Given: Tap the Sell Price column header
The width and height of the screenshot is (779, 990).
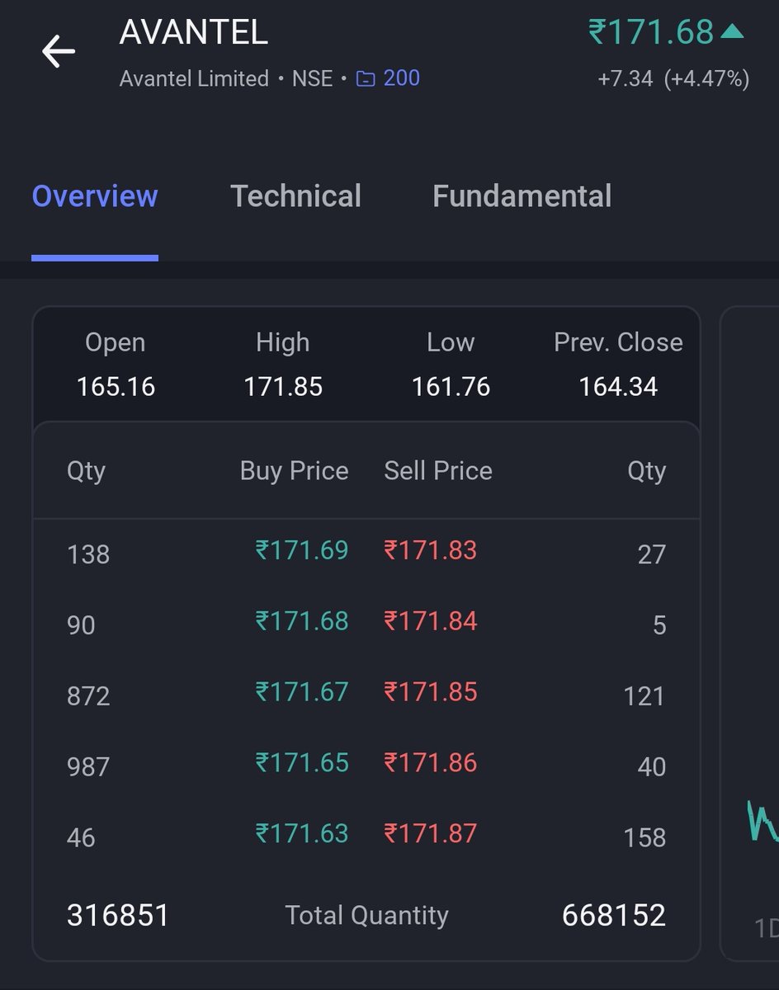Looking at the screenshot, I should [438, 471].
